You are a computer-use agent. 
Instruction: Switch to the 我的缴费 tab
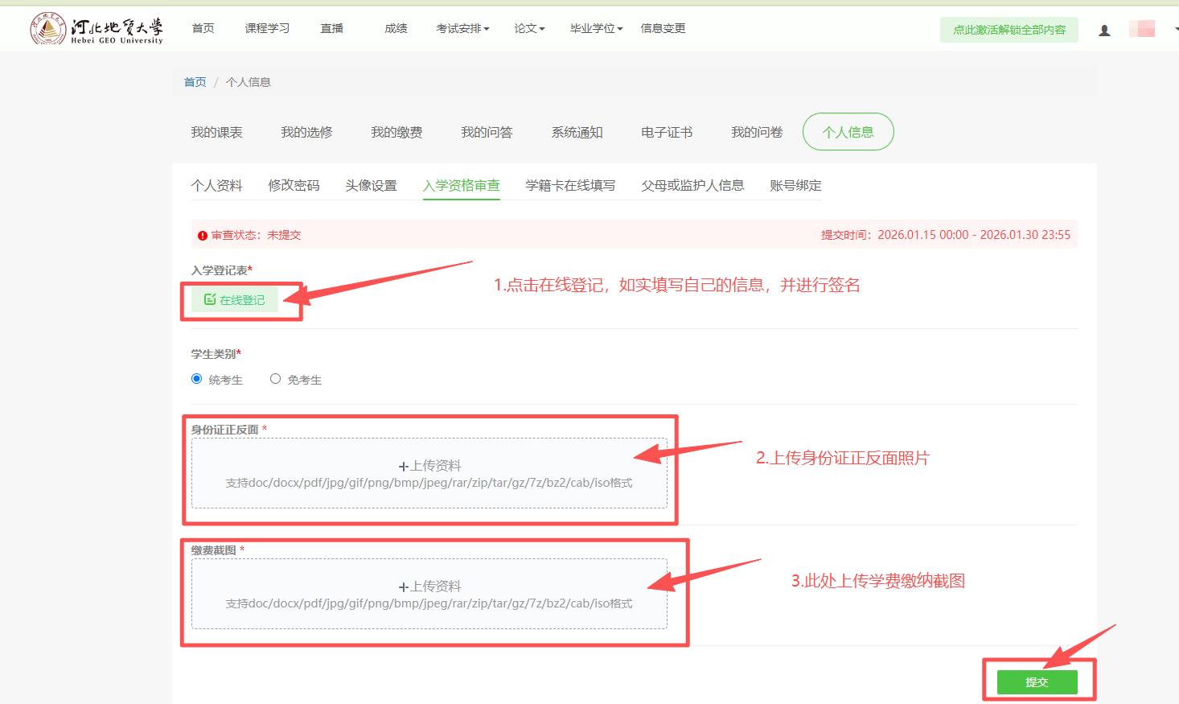(x=396, y=132)
